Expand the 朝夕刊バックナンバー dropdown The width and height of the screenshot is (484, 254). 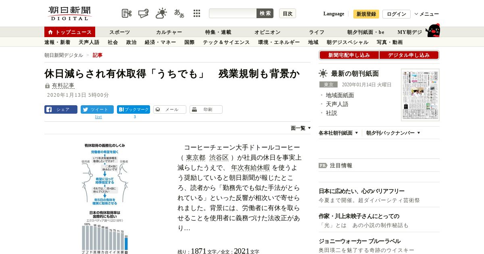pyautogui.click(x=393, y=133)
